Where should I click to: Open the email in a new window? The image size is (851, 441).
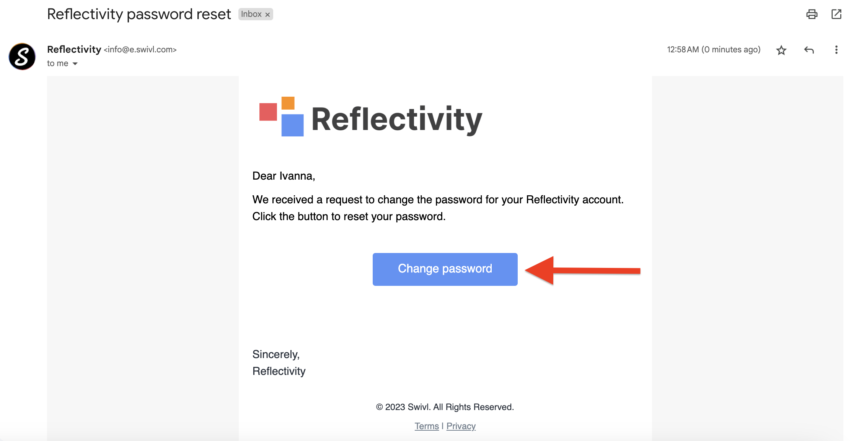point(836,15)
